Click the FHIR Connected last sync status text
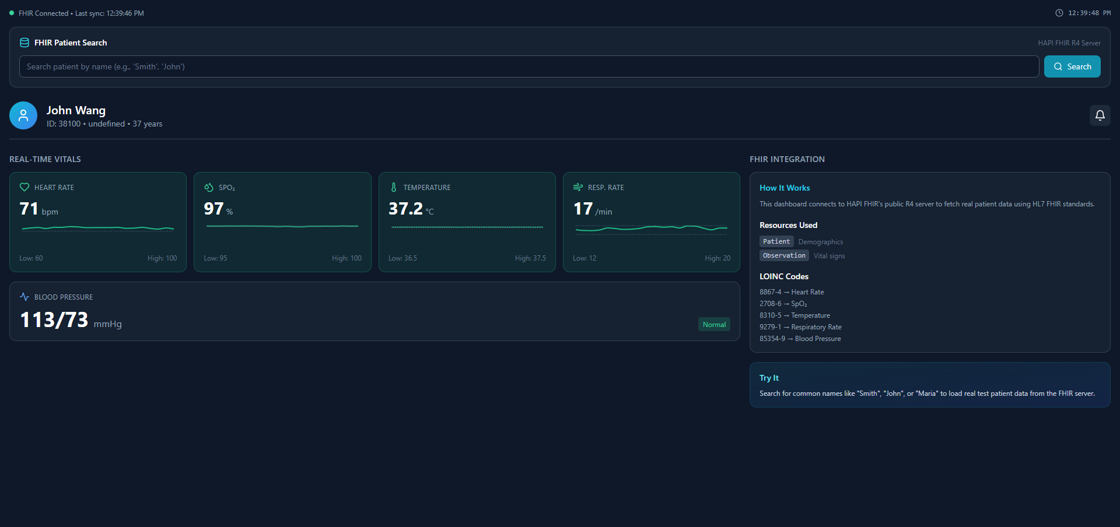1120x527 pixels. (x=81, y=13)
